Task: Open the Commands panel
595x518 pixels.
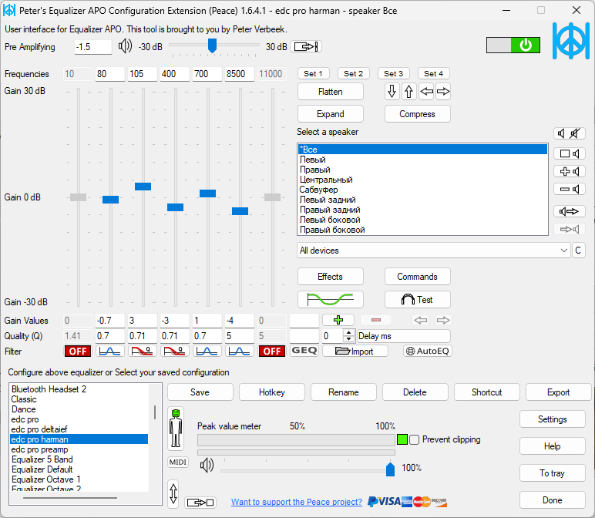Action: [x=418, y=277]
